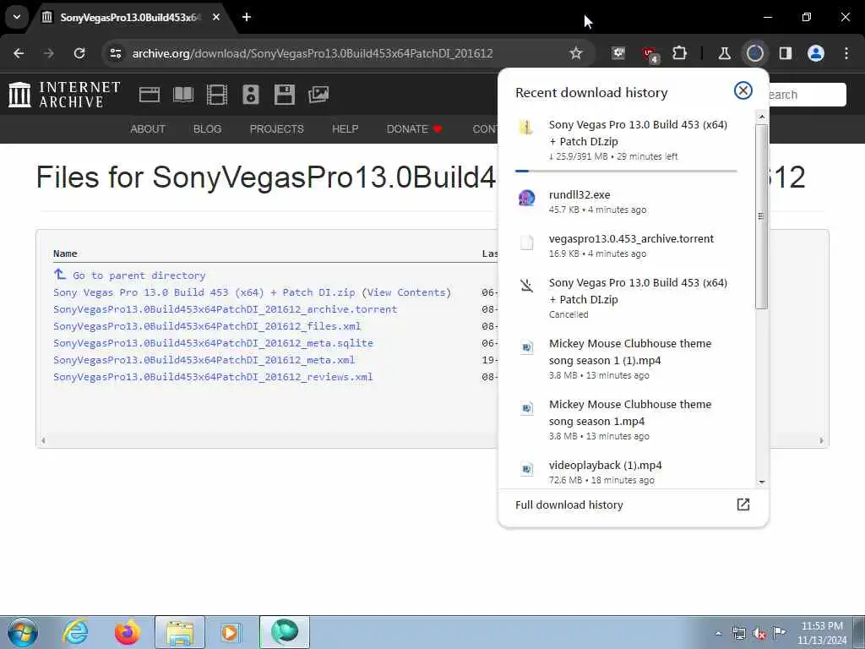Screen dimensions: 865x649
Task: Open a new tab with plus button
Action: (247, 17)
